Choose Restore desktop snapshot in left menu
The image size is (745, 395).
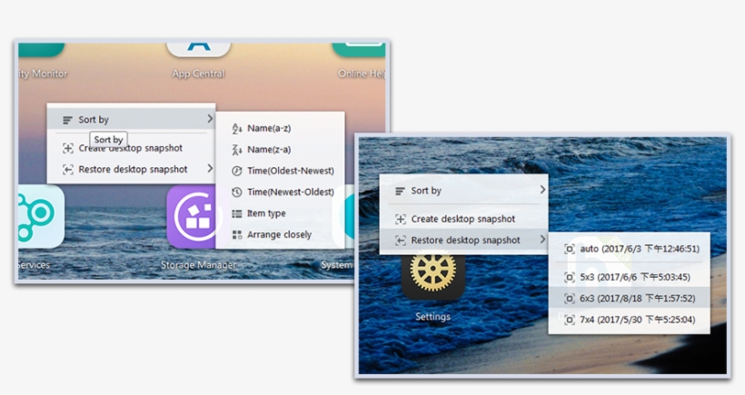pyautogui.click(x=132, y=170)
